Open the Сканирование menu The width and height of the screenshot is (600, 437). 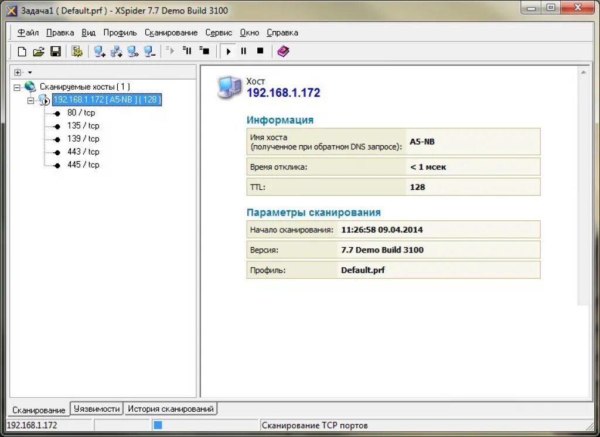[171, 33]
